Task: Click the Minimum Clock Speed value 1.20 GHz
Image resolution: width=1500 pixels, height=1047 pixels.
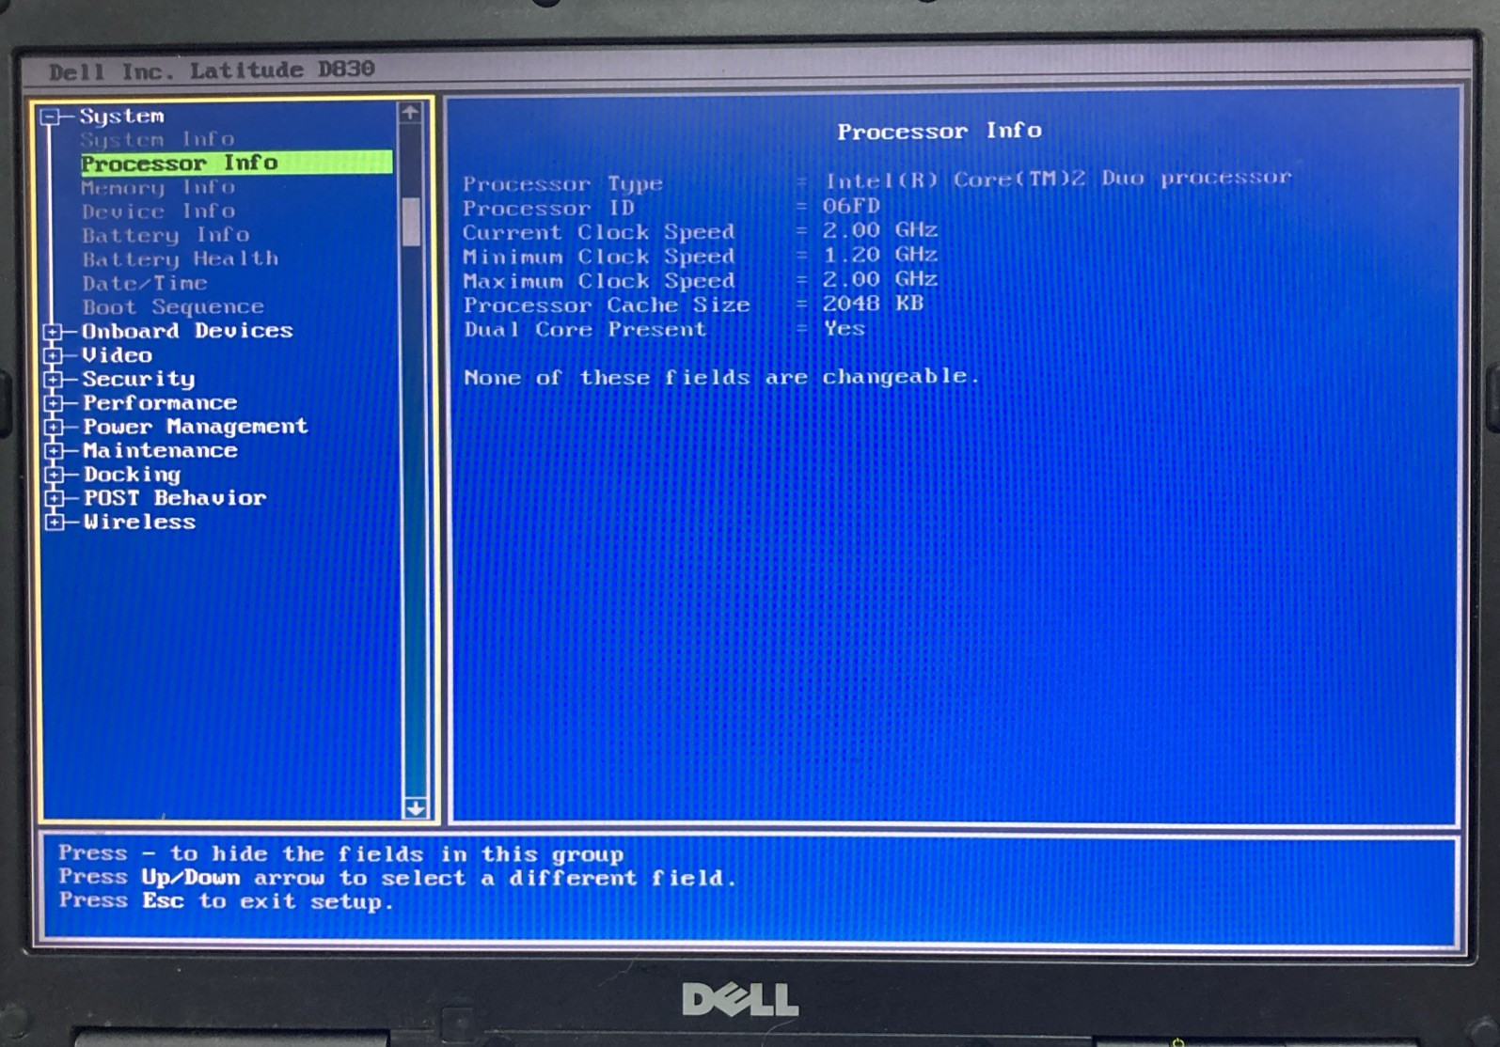Action: 880,255
